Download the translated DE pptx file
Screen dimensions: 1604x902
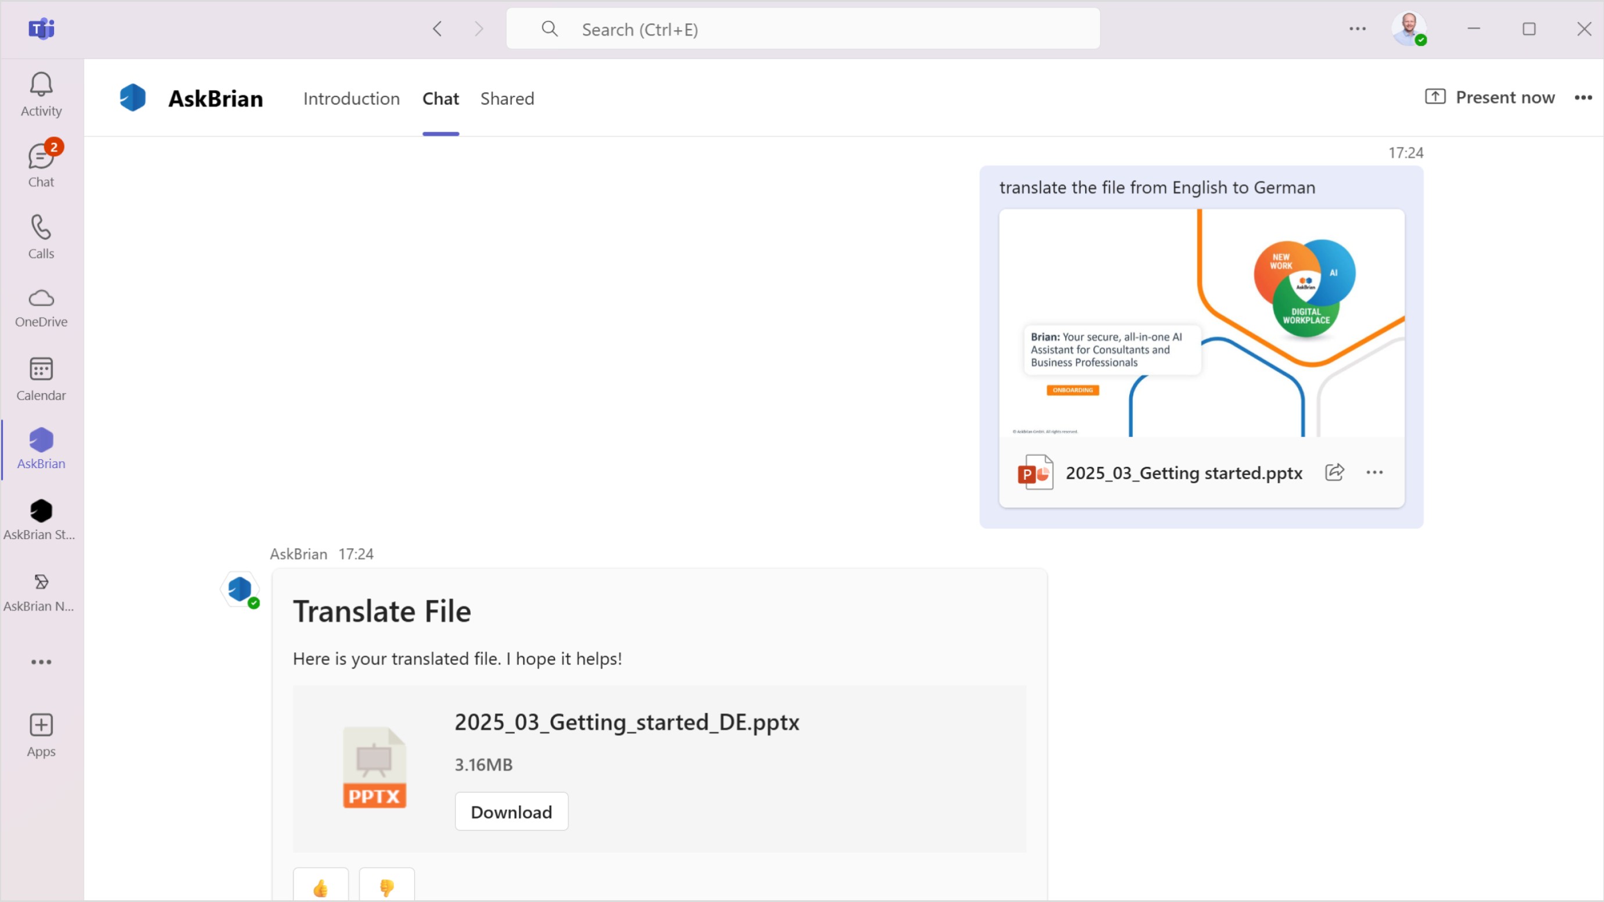[511, 811]
